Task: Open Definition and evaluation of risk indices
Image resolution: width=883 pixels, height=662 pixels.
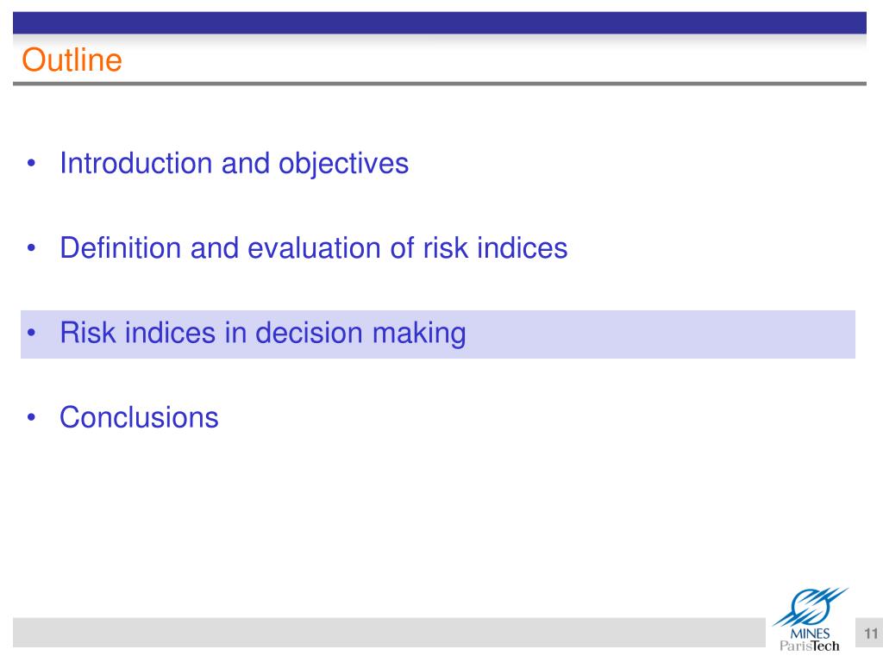Action: (x=314, y=248)
